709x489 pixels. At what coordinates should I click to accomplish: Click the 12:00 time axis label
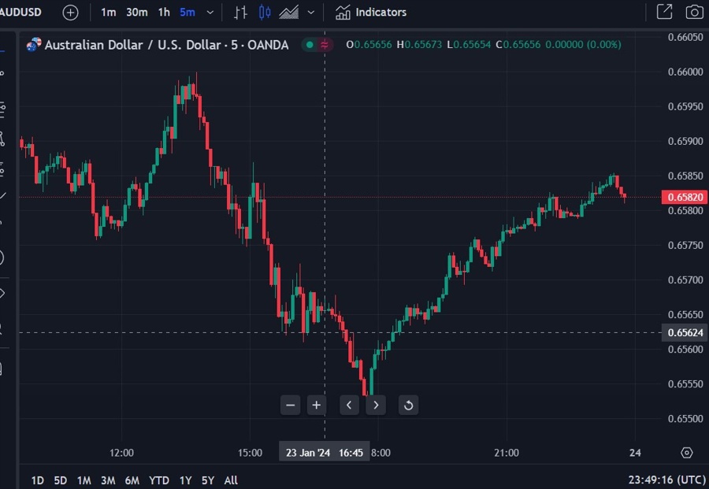121,453
